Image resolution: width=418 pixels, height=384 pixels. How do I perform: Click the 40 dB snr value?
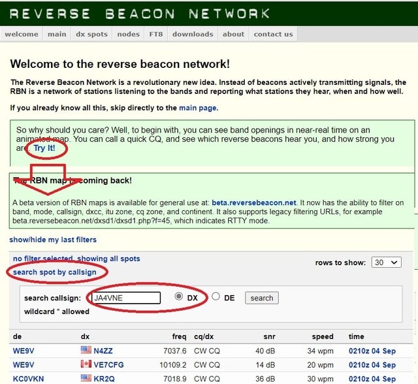click(265, 351)
